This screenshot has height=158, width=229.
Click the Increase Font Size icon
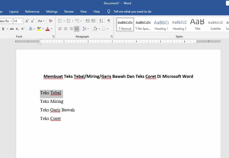(27, 21)
